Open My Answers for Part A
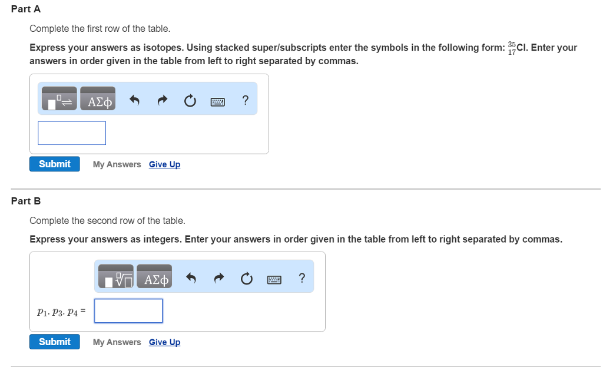Screen dimensions: 603x367 tap(117, 164)
